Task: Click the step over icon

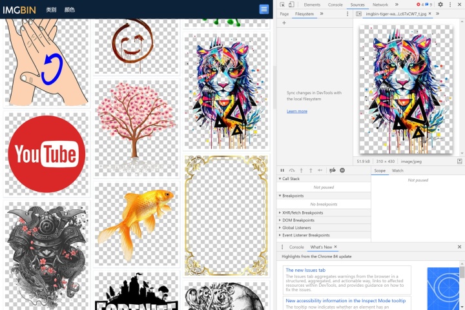Action: 292,170
